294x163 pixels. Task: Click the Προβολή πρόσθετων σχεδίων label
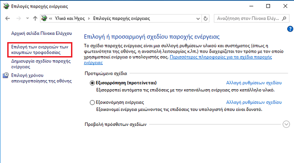115,125
